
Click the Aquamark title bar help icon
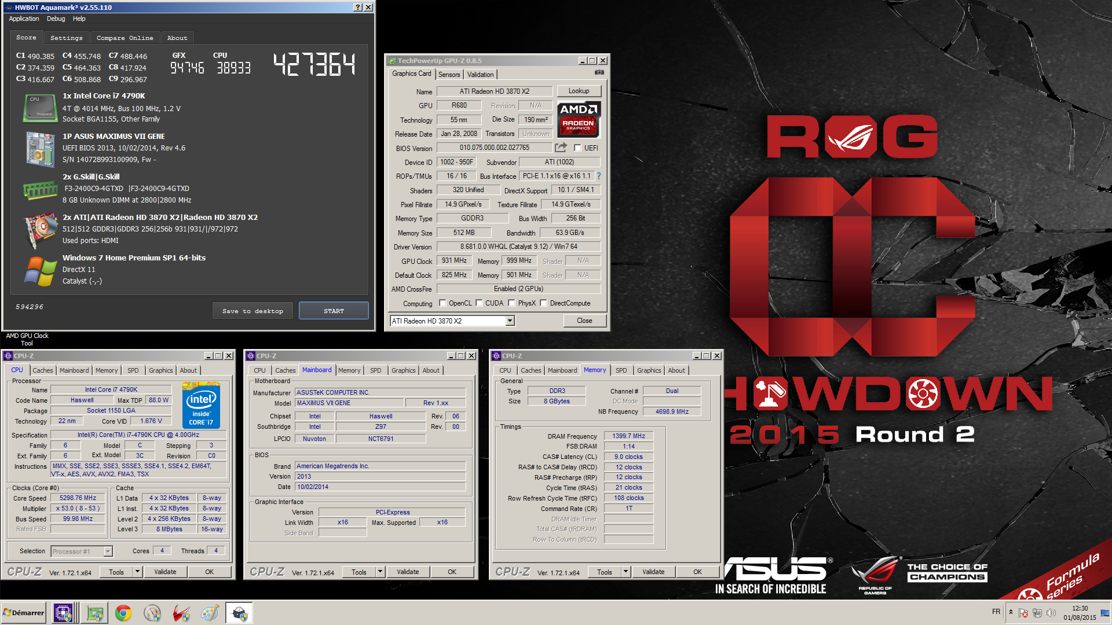(x=358, y=8)
